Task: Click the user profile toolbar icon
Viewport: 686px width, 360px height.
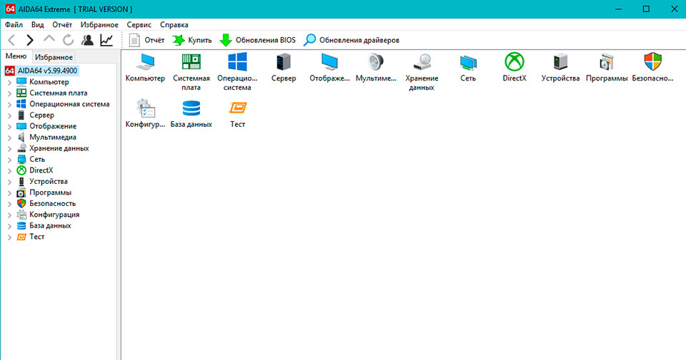Action: point(87,40)
